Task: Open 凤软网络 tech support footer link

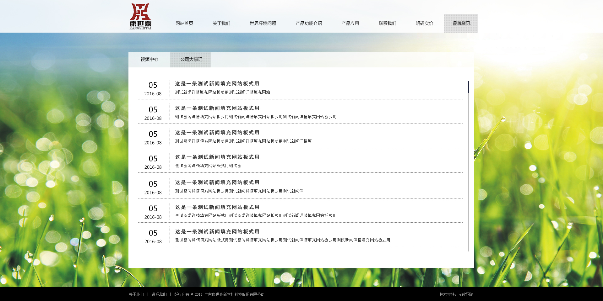Action: (465, 294)
